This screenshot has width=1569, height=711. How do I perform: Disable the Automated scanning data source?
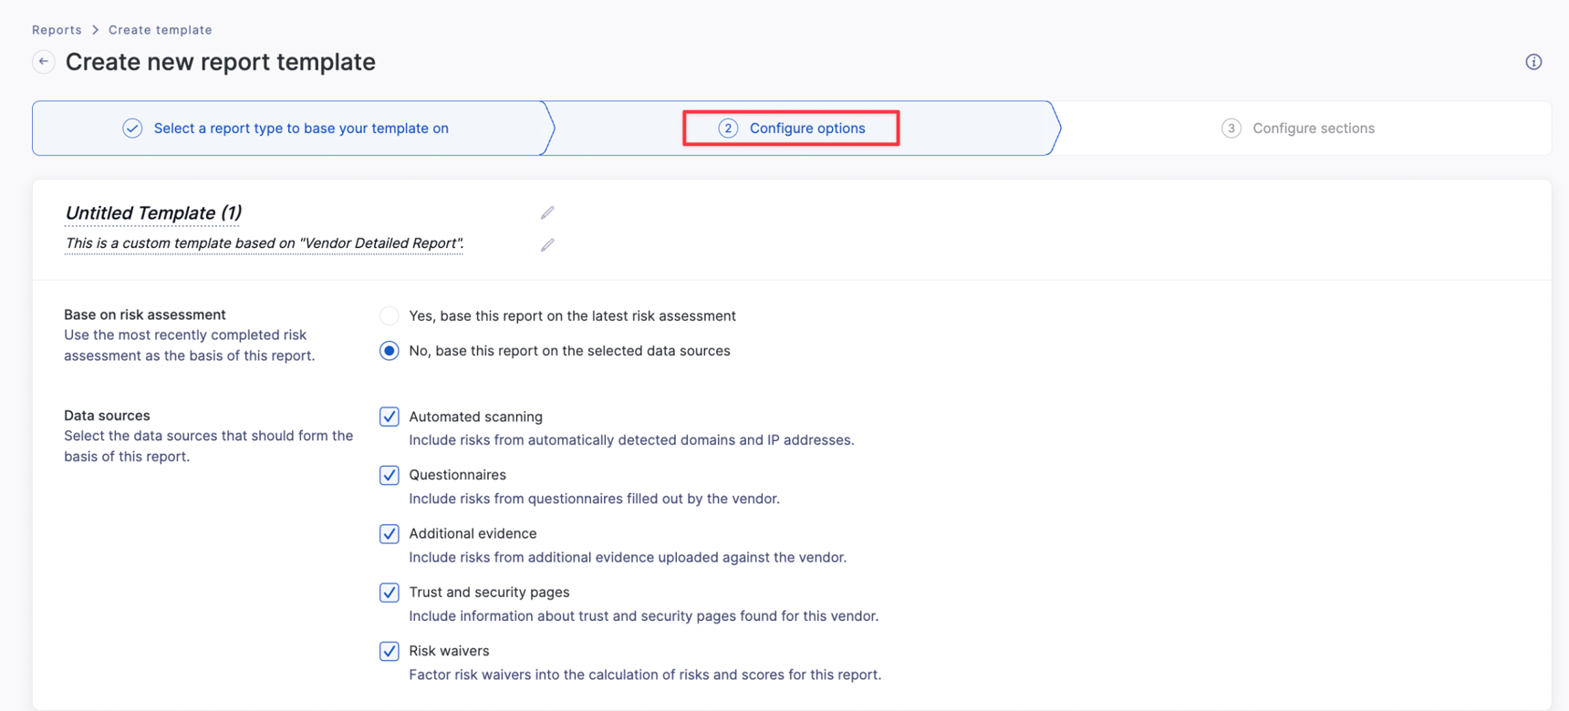coord(390,416)
